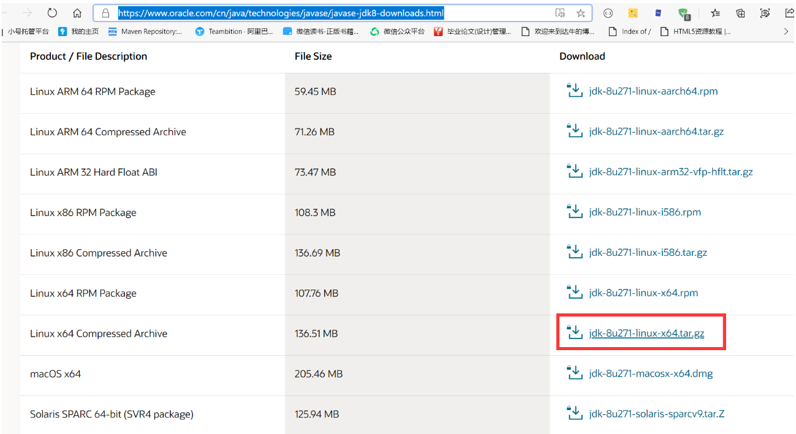
Task: Open the Index of / bookmark
Action: 629,32
